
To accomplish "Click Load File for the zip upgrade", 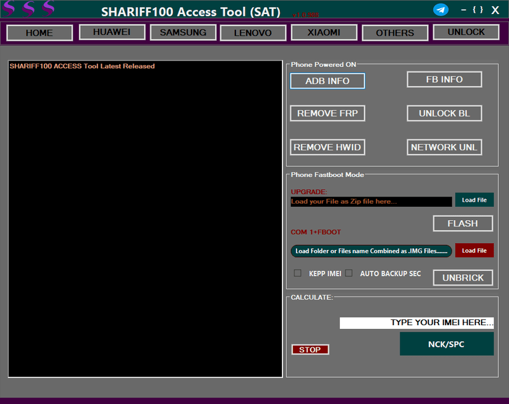I will pyautogui.click(x=474, y=199).
